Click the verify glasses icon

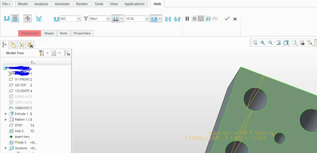[x=215, y=19]
